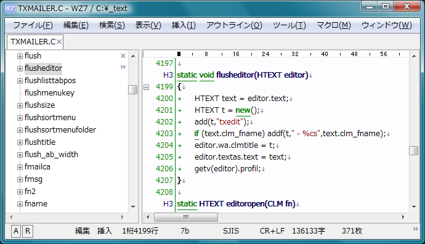Select flush_ab_width in the outline tree
Screen dimensions: 425x244
coord(51,155)
